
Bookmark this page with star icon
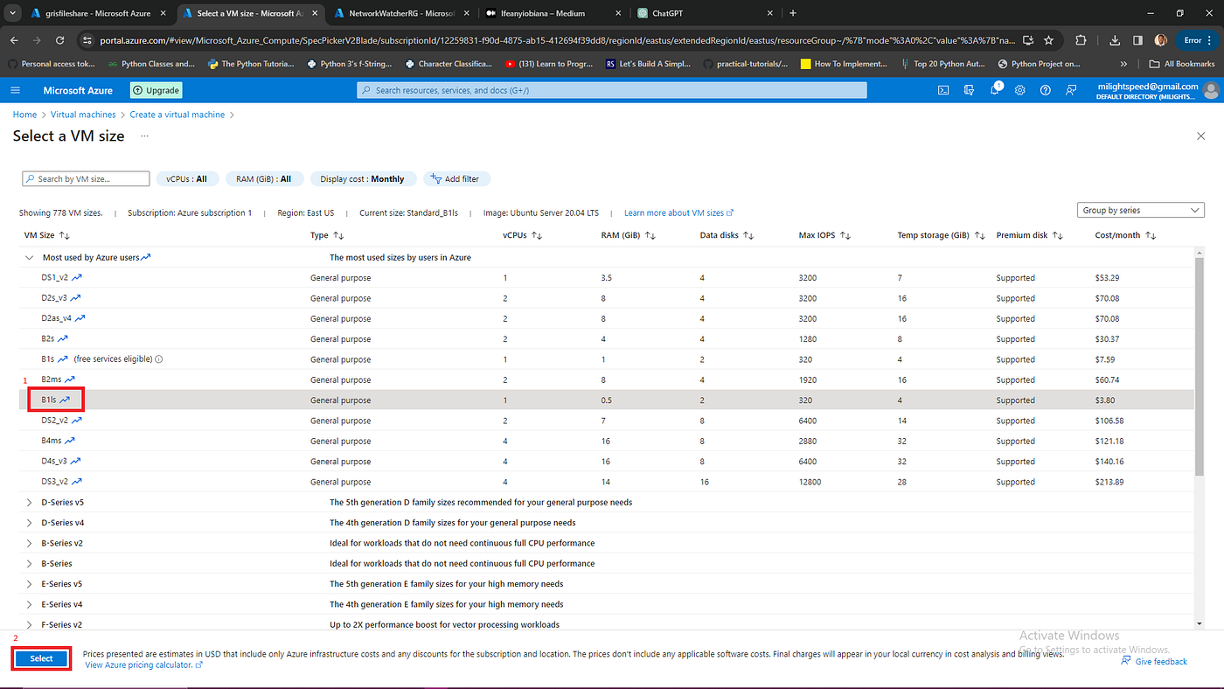click(1048, 40)
